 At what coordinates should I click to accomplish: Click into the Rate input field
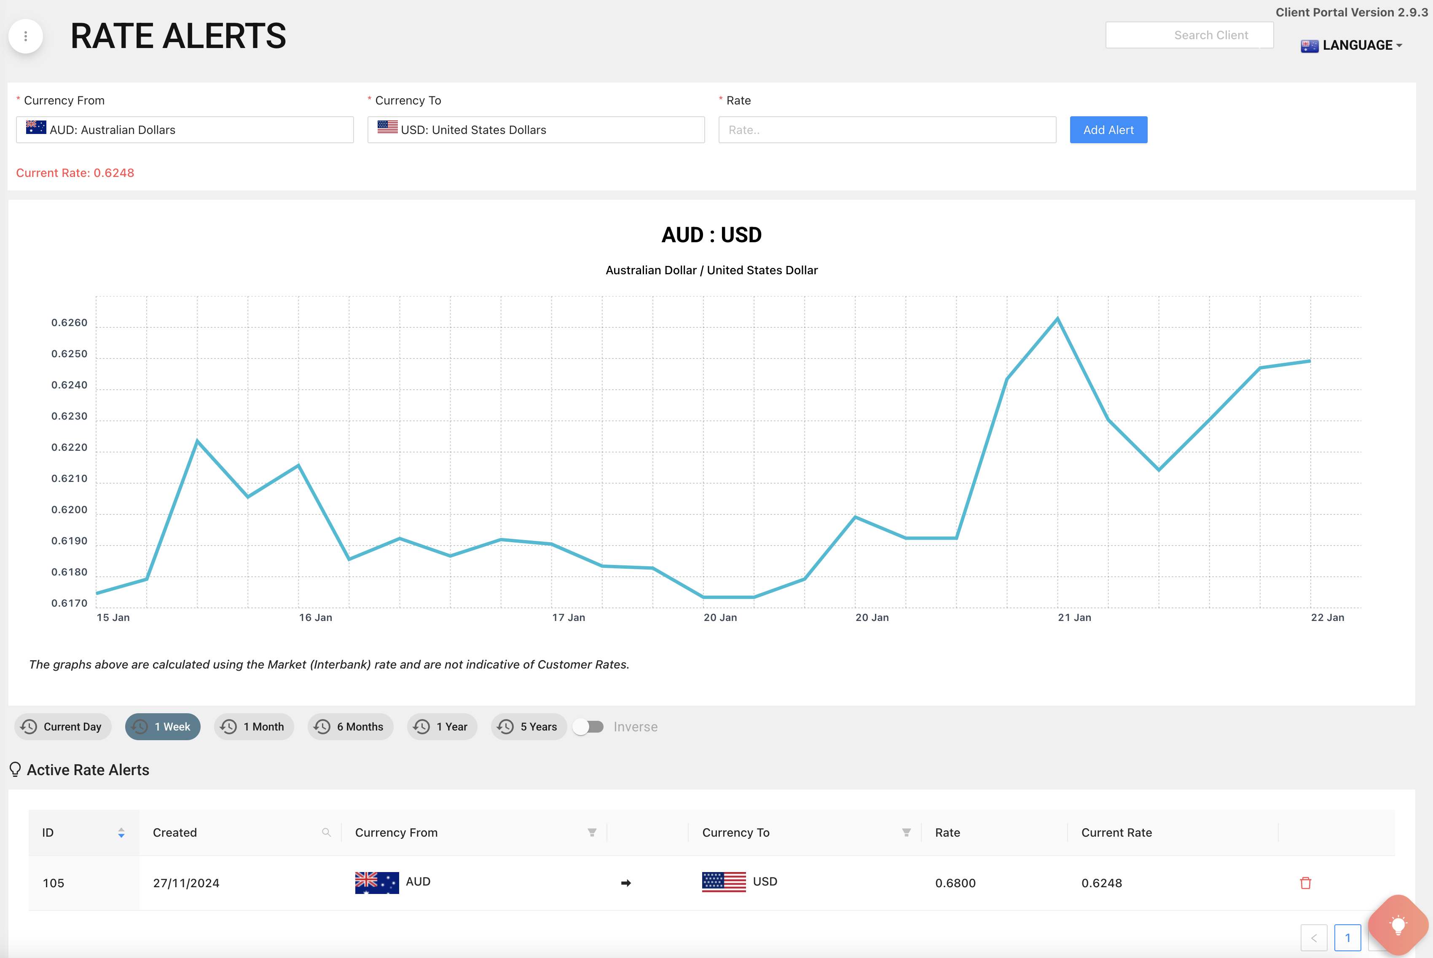click(887, 129)
